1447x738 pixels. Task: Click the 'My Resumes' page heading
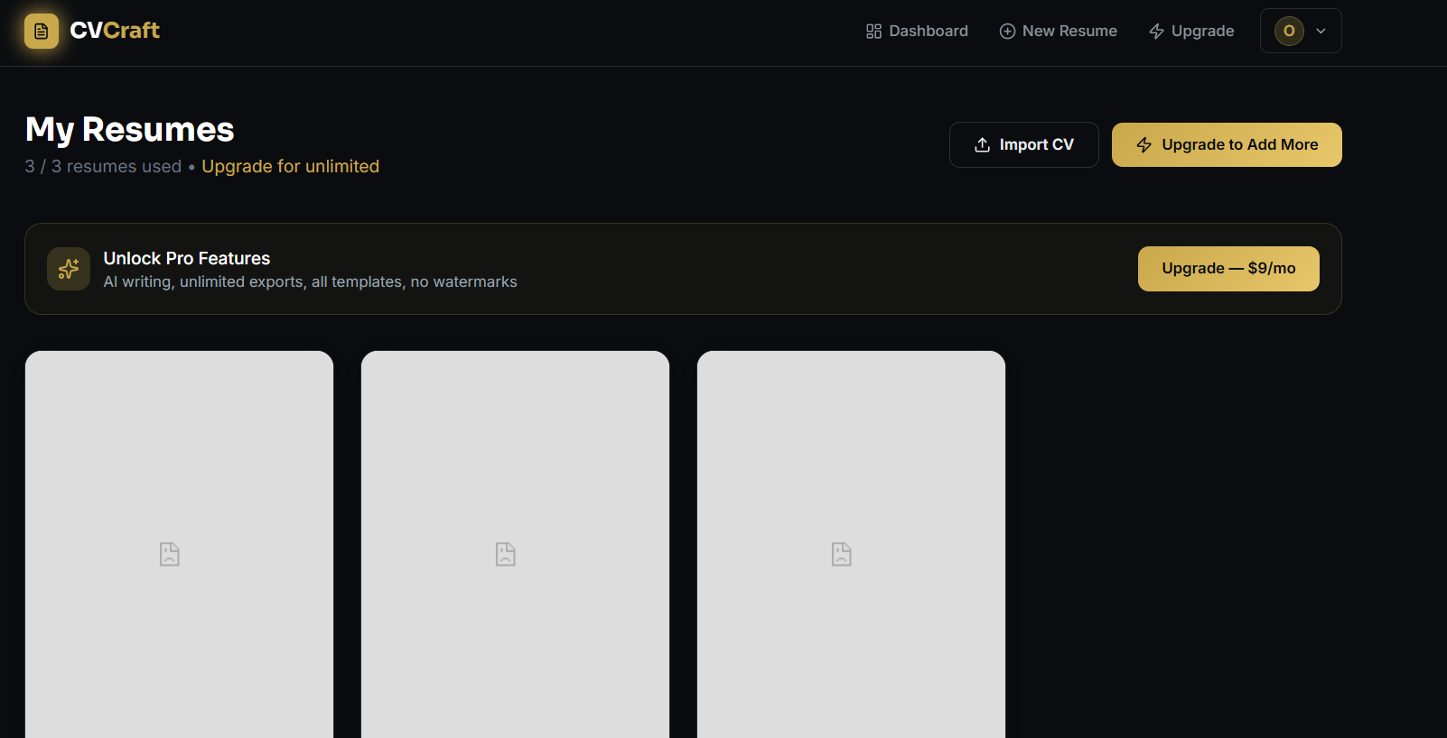click(x=130, y=130)
